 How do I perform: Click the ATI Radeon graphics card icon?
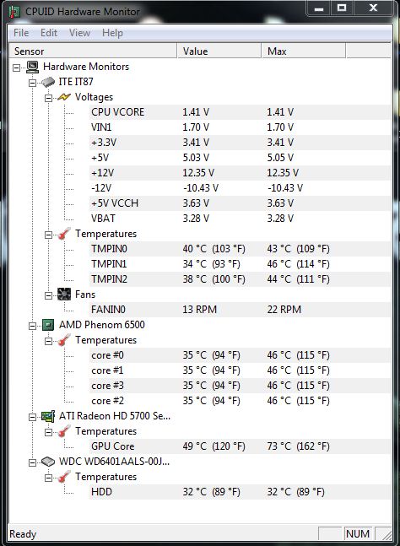coord(48,416)
